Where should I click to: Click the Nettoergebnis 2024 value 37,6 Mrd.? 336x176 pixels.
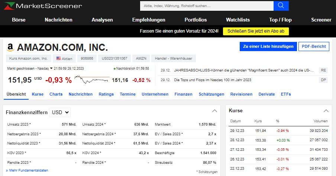(x=141, y=134)
